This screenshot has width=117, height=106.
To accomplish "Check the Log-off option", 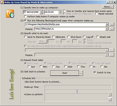I will (x=84, y=37).
